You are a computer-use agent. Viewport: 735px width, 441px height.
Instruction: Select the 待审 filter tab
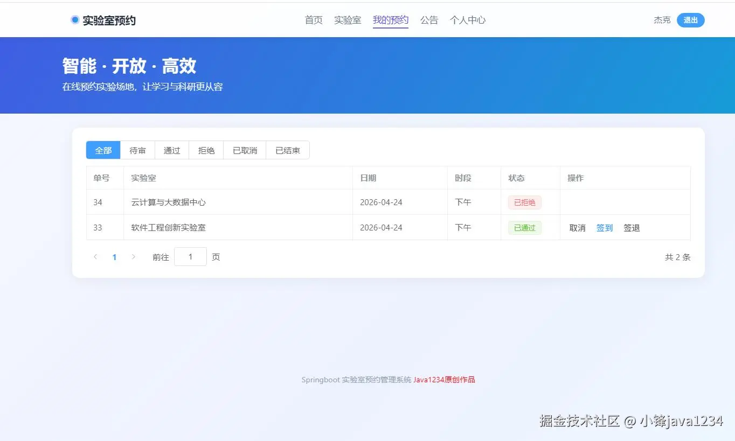[x=138, y=150]
